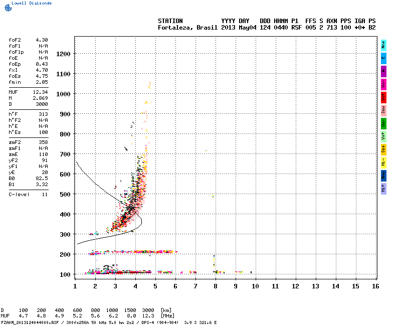The width and height of the screenshot is (401, 326).
Task: Click the "[km]" unit label
Action: [x=166, y=310]
